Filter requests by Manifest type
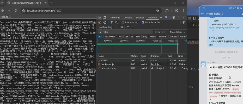 pos(163,37)
